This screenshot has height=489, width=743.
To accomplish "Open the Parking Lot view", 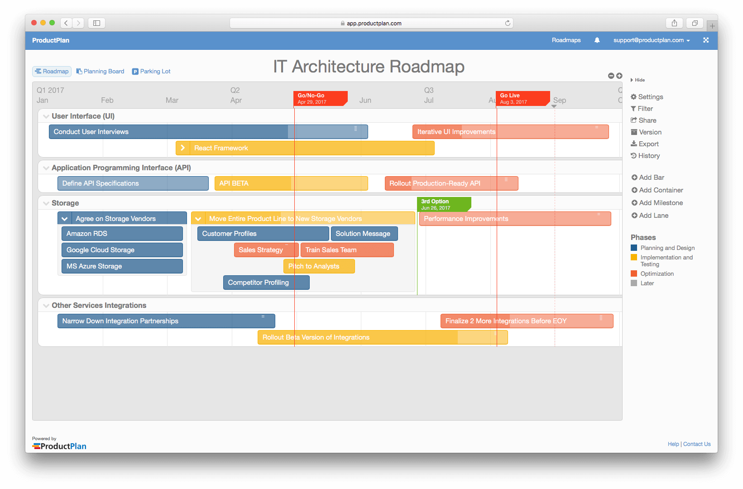I will click(x=151, y=71).
